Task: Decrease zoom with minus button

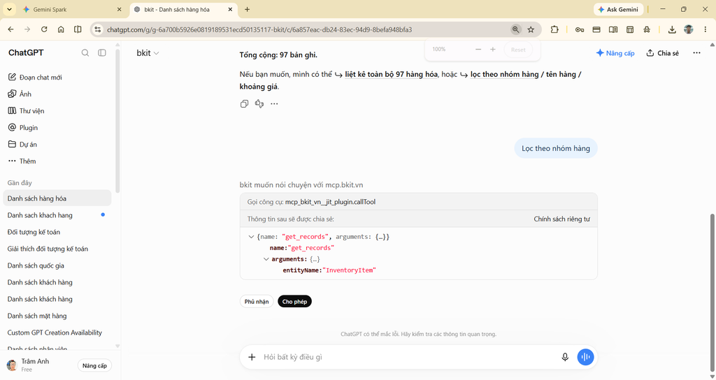Action: tap(478, 50)
